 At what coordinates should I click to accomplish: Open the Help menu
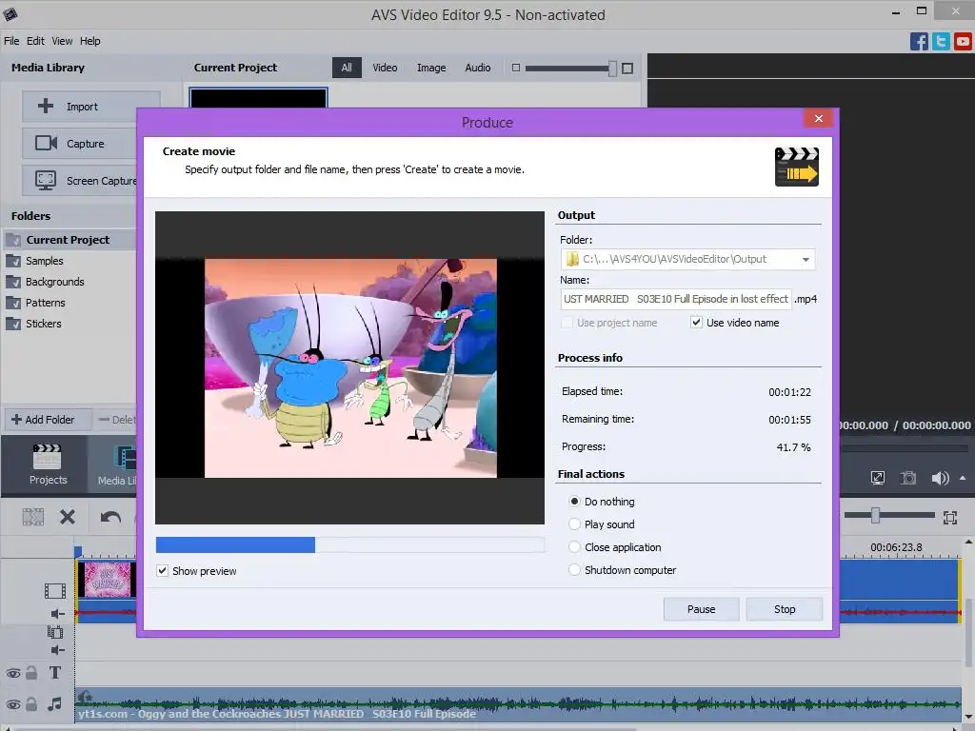(x=90, y=41)
